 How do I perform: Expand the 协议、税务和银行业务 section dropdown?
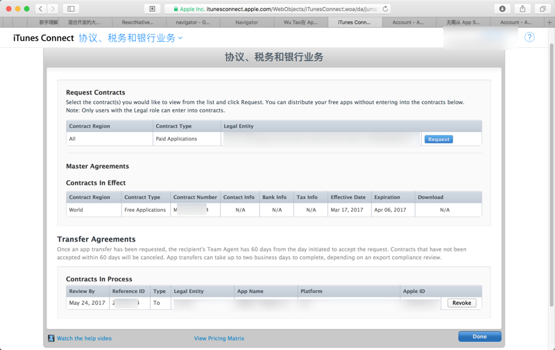click(130, 38)
